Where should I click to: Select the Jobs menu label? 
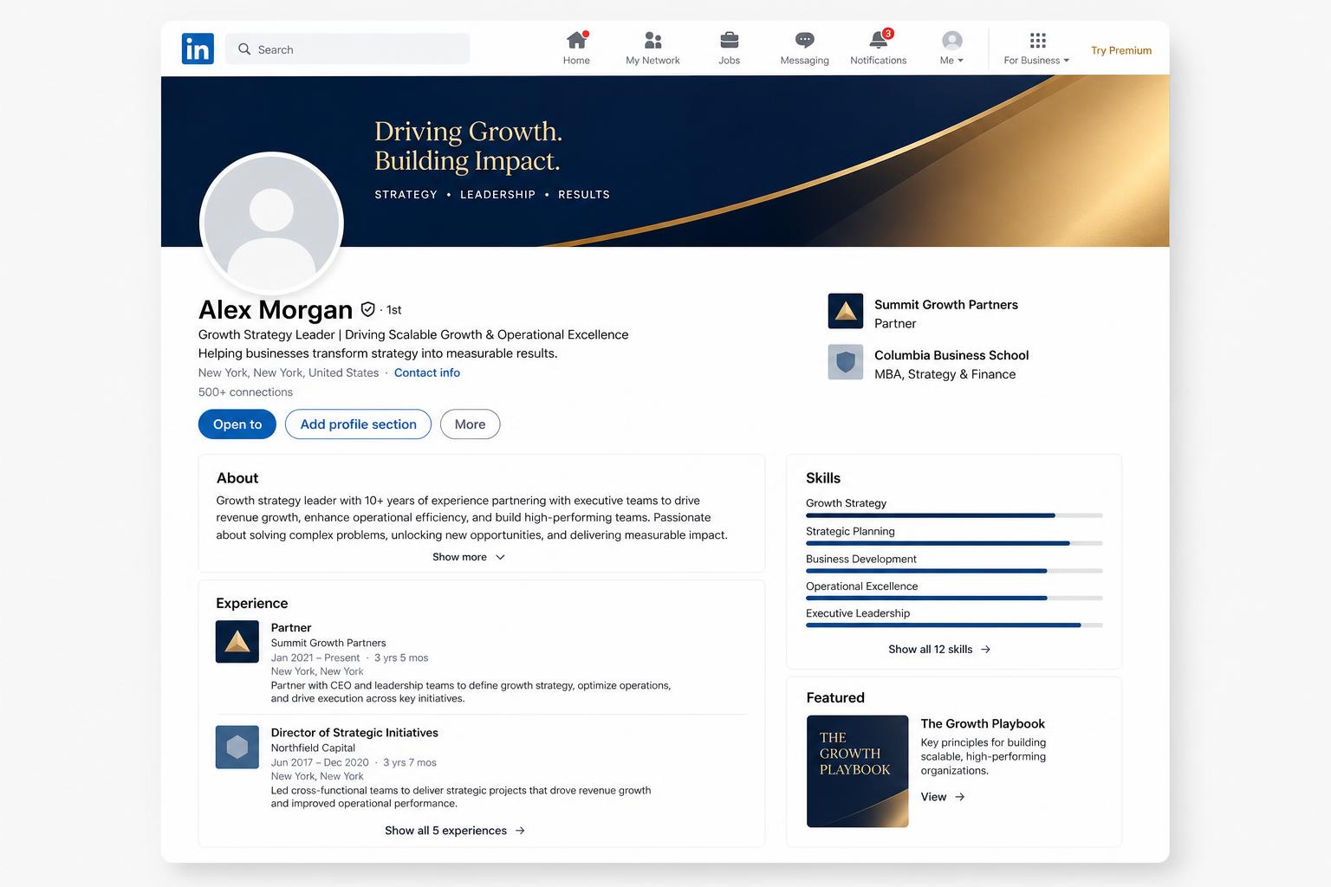pyautogui.click(x=730, y=61)
